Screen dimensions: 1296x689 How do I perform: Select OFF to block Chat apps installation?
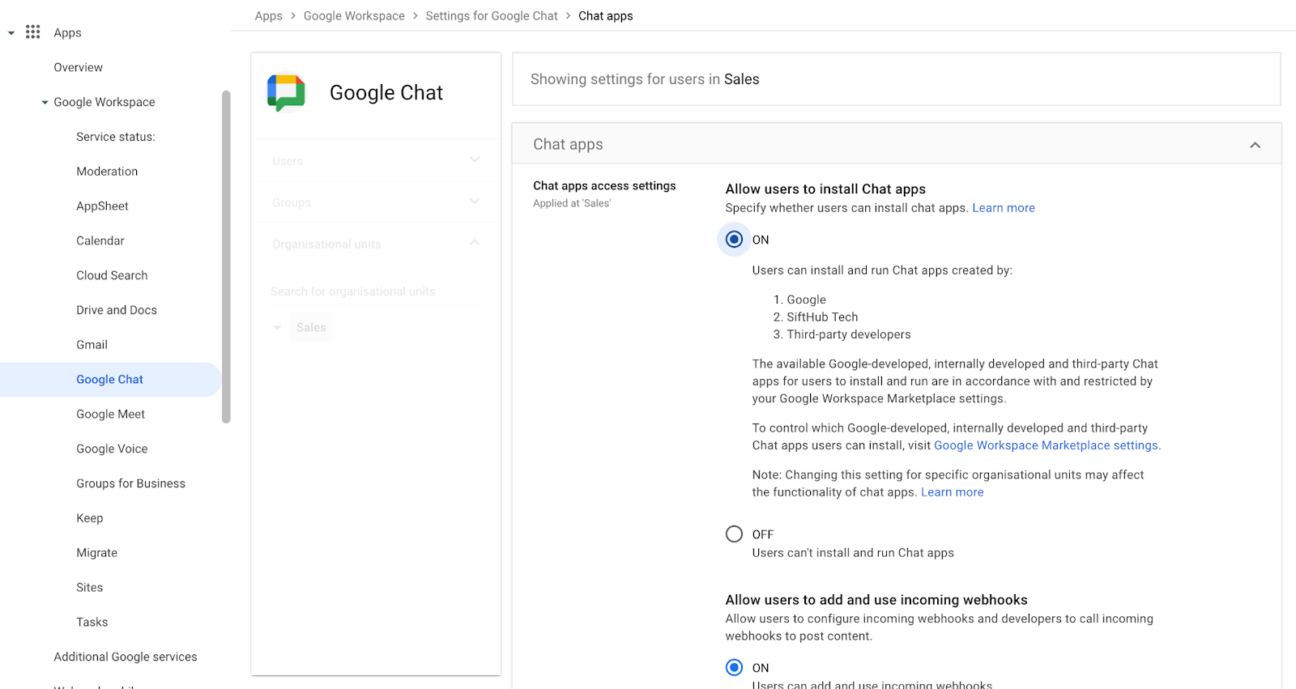[734, 534]
